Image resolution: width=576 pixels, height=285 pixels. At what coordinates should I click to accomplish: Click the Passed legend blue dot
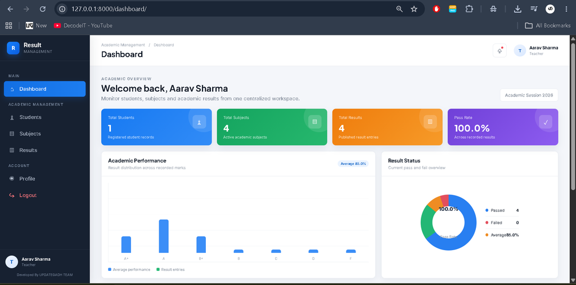[x=487, y=210]
